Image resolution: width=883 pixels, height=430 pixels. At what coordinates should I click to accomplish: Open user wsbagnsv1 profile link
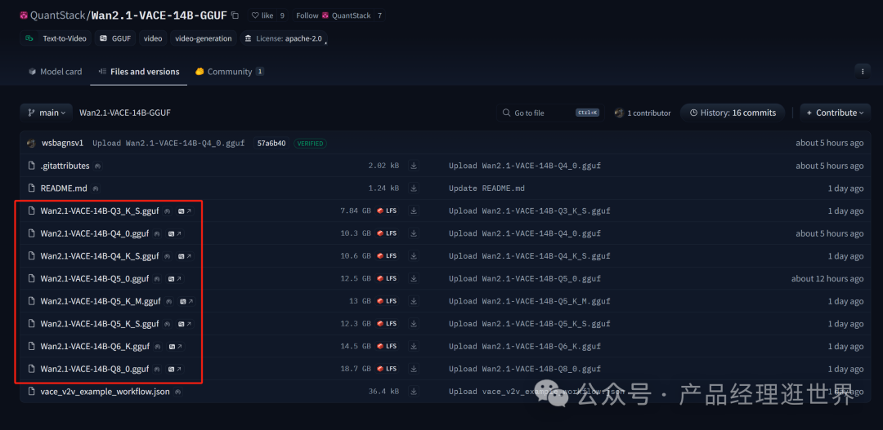[62, 143]
